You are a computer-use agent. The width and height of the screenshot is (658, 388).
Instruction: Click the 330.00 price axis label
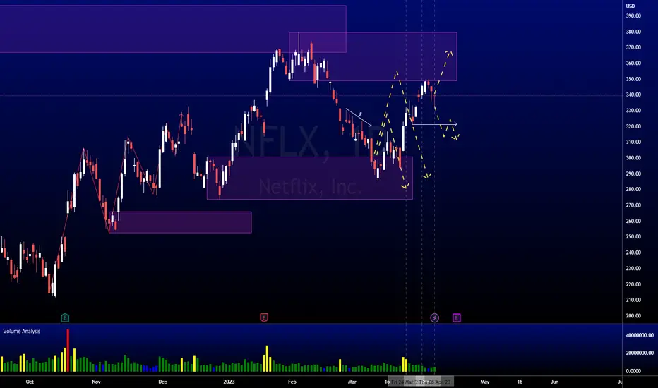[633, 111]
